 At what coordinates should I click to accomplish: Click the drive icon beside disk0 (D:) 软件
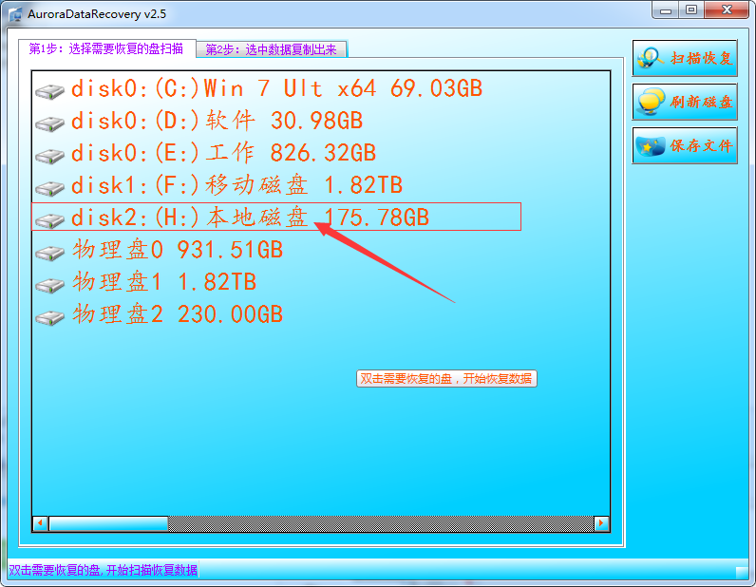[49, 123]
